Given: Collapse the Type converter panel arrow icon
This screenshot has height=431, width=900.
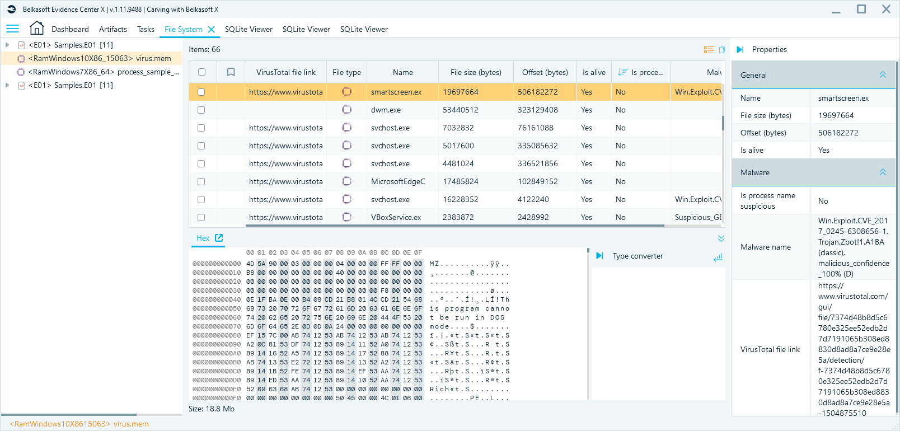Looking at the screenshot, I should [599, 256].
